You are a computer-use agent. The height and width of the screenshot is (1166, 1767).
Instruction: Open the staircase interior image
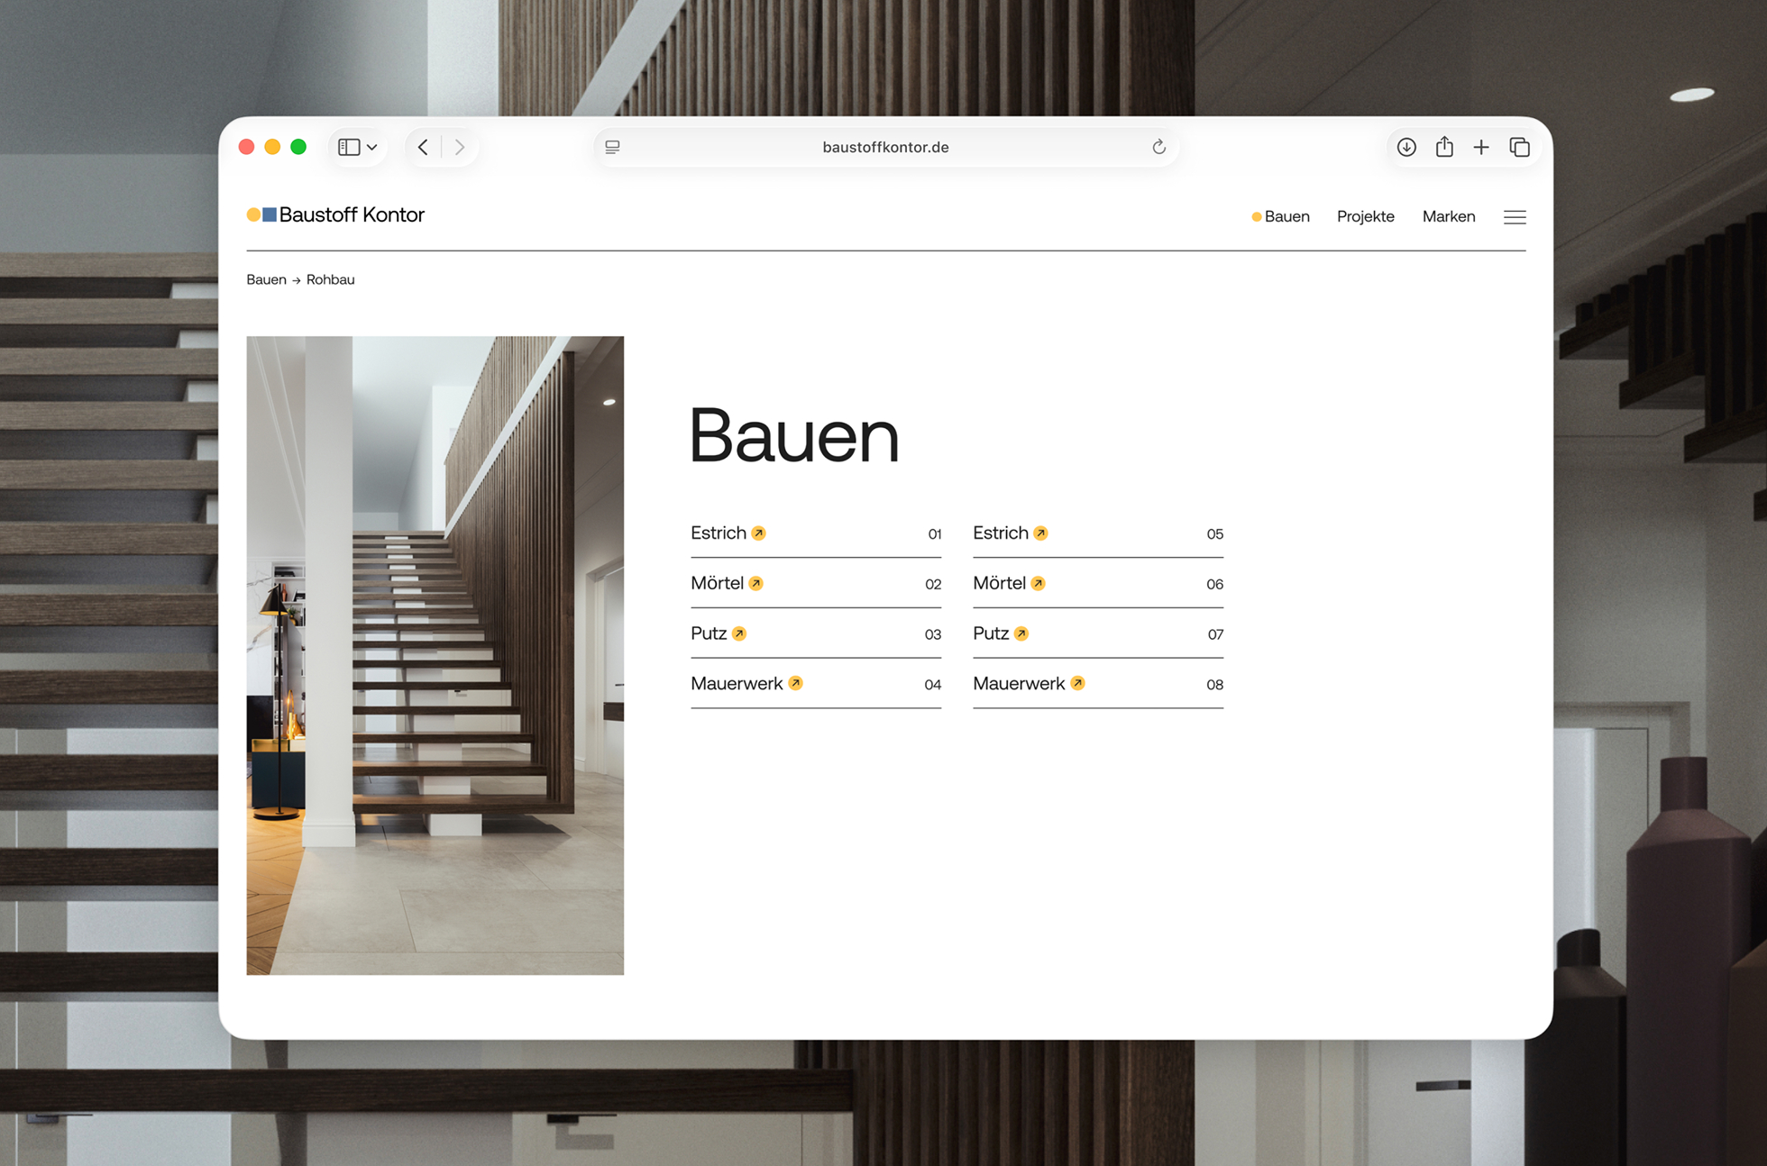[x=435, y=655]
